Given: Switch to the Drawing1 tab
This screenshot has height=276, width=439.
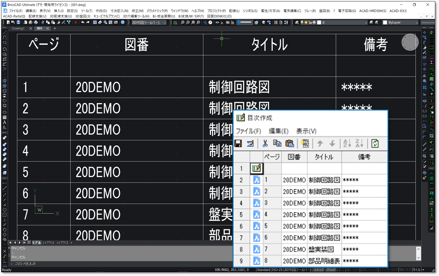Looking at the screenshot, I should pyautogui.click(x=18, y=28).
